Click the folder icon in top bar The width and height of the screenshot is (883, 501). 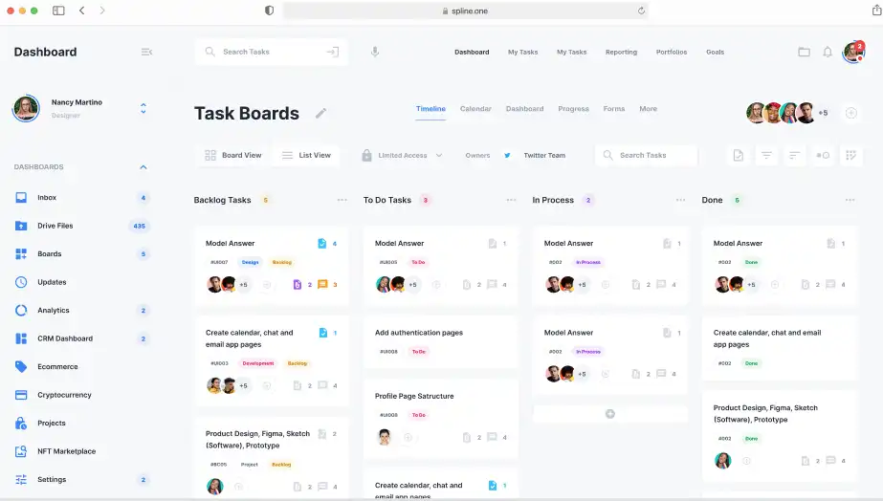tap(804, 52)
